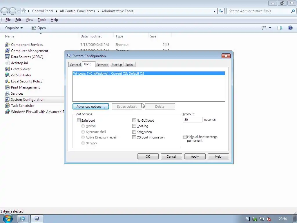This screenshot has height=223, width=297.
Task: Select the Windows 7 boot entry
Action: click(x=149, y=73)
